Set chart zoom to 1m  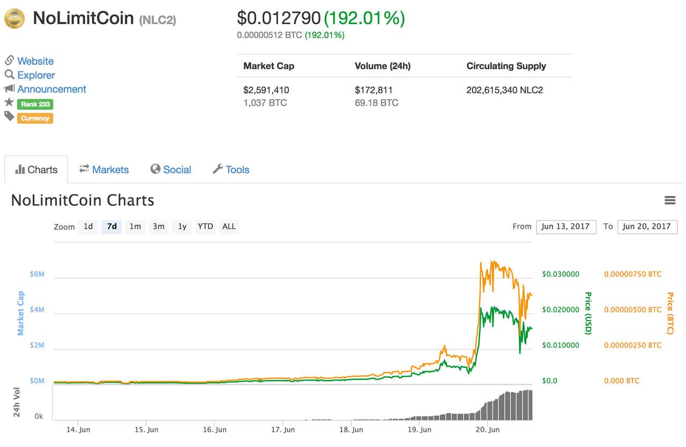click(x=135, y=226)
